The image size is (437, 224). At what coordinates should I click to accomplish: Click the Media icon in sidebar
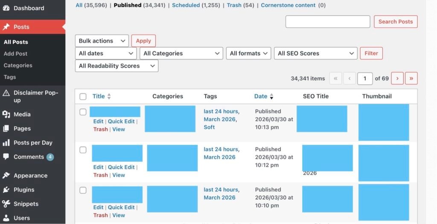click(x=6, y=114)
